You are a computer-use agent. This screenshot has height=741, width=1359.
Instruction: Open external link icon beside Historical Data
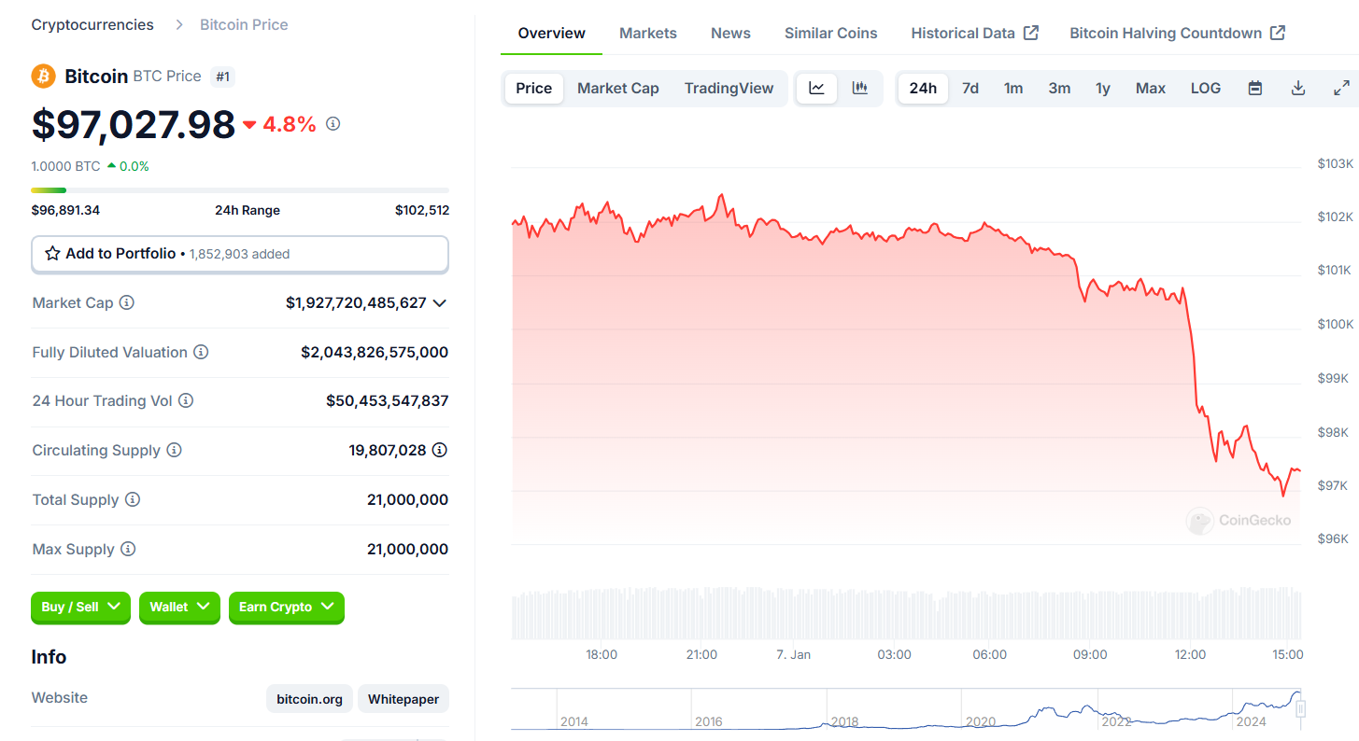click(x=1031, y=34)
